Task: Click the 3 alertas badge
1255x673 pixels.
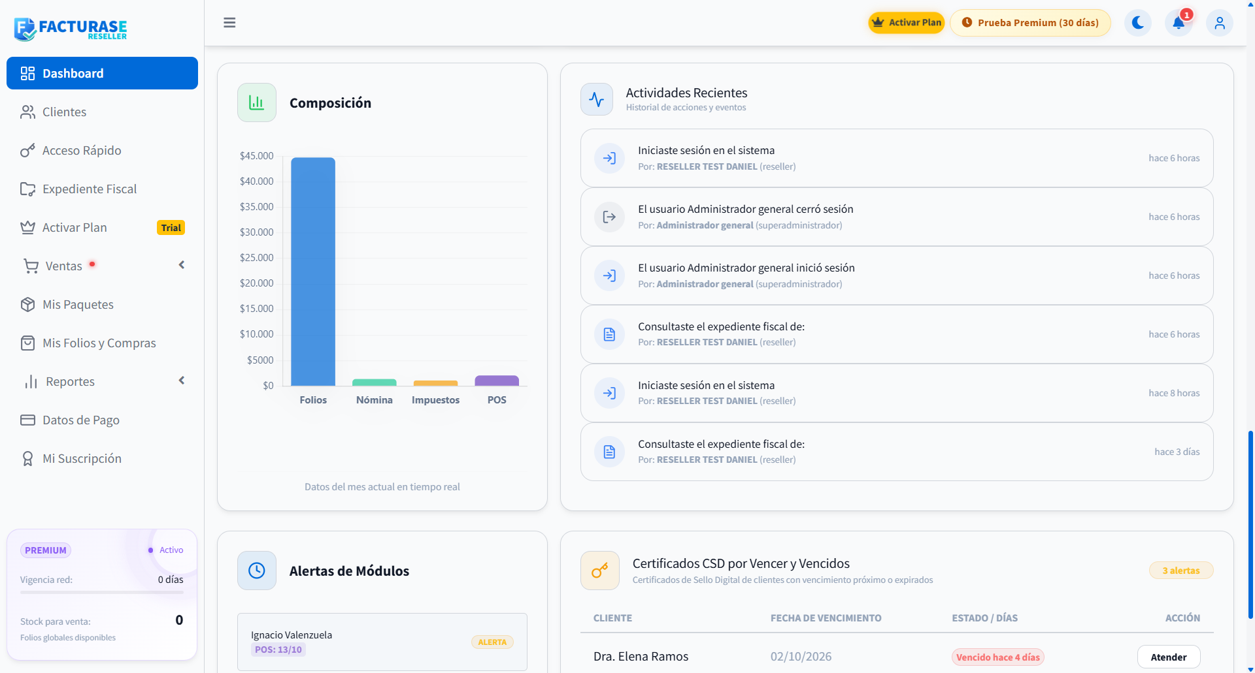Action: [x=1181, y=571]
